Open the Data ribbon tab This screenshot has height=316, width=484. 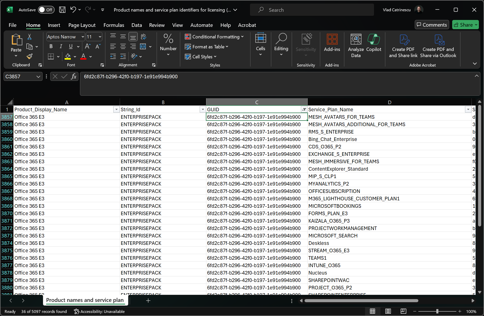pyautogui.click(x=137, y=25)
